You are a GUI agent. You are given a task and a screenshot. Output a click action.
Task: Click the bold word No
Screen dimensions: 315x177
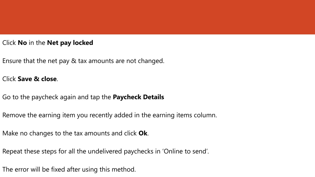[22, 43]
